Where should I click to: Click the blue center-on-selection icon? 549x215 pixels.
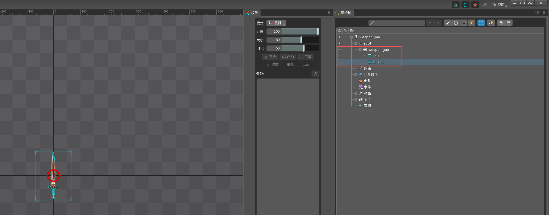(x=481, y=23)
